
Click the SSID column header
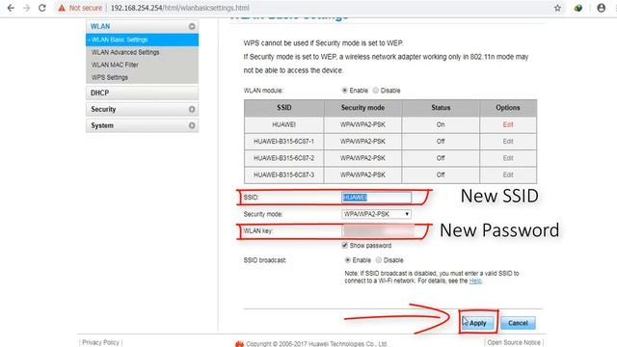pos(283,108)
